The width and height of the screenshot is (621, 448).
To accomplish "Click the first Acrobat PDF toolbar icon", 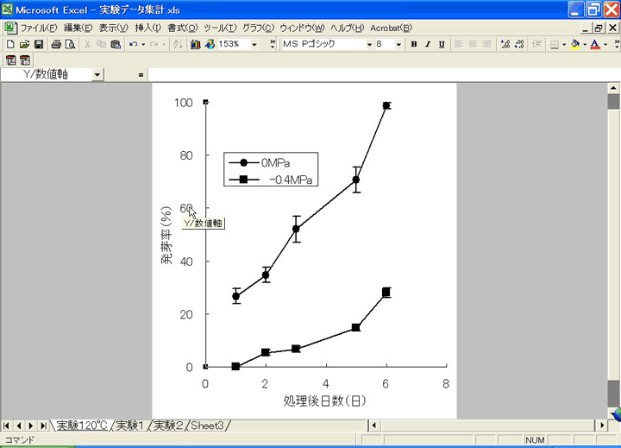I will click(x=10, y=60).
